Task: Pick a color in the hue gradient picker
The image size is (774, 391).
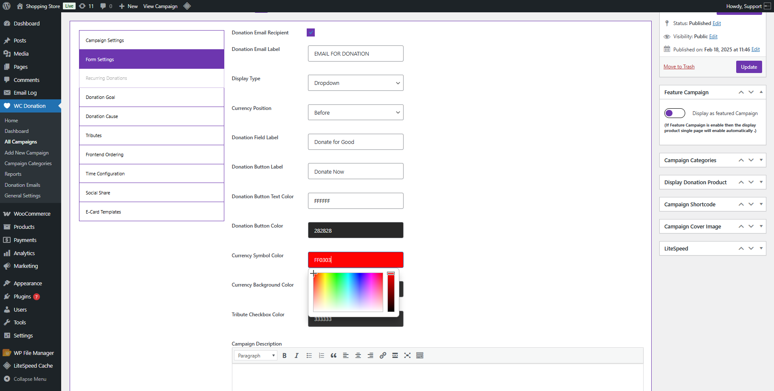Action: pos(348,292)
